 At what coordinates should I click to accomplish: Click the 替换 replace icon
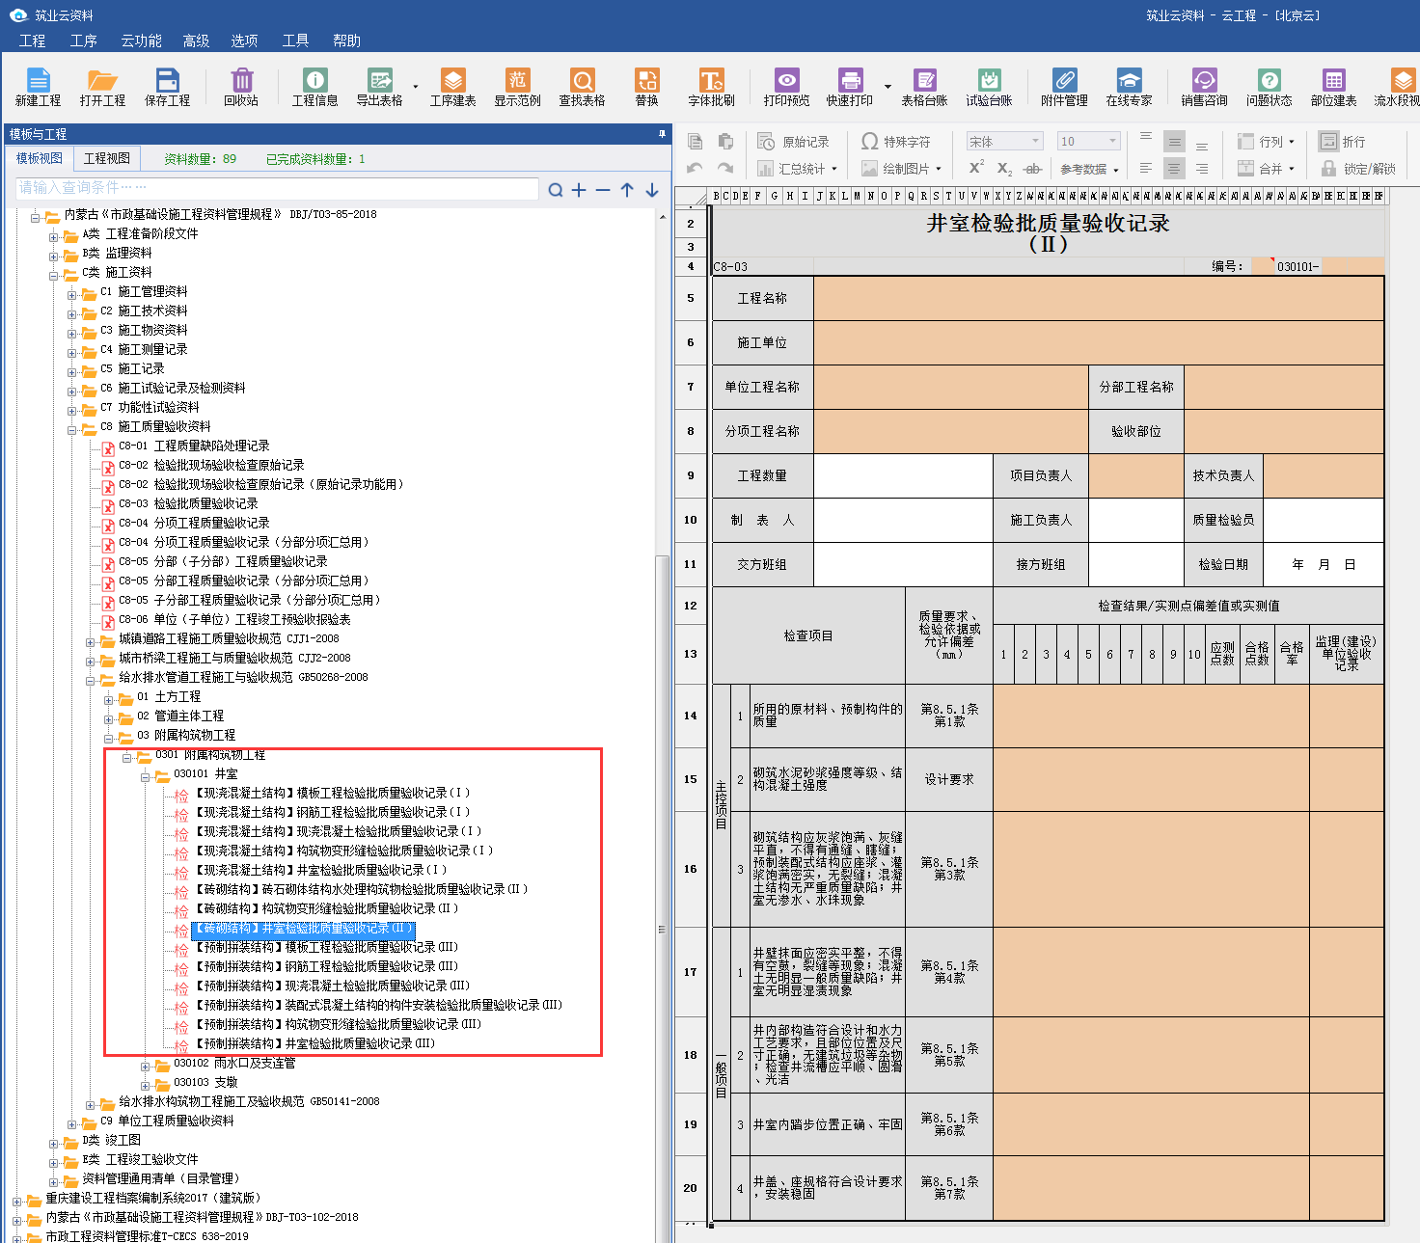point(646,87)
